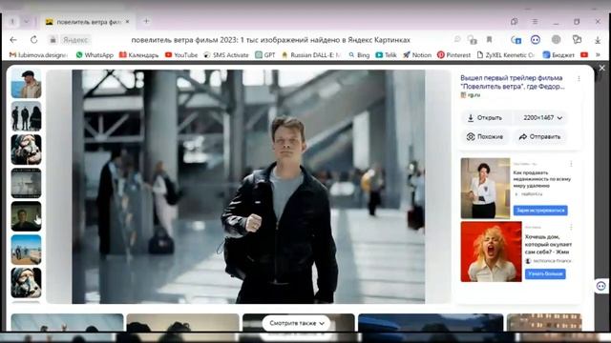Open the Russian DALL-E bookmark
This screenshot has width=611, height=343.
311,55
